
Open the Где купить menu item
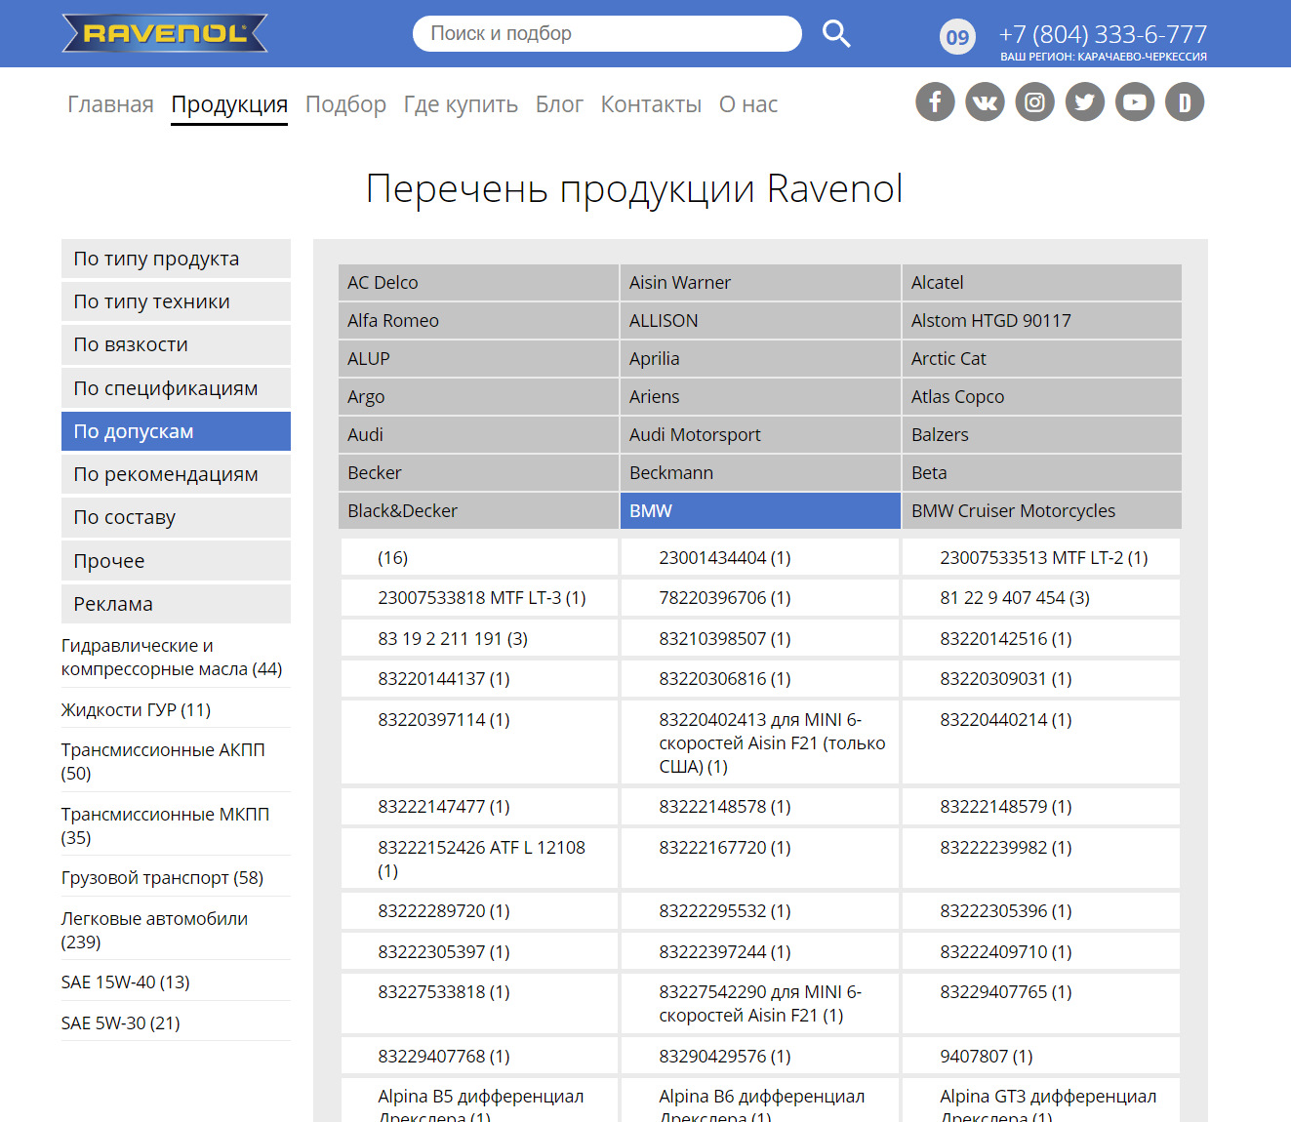[461, 104]
